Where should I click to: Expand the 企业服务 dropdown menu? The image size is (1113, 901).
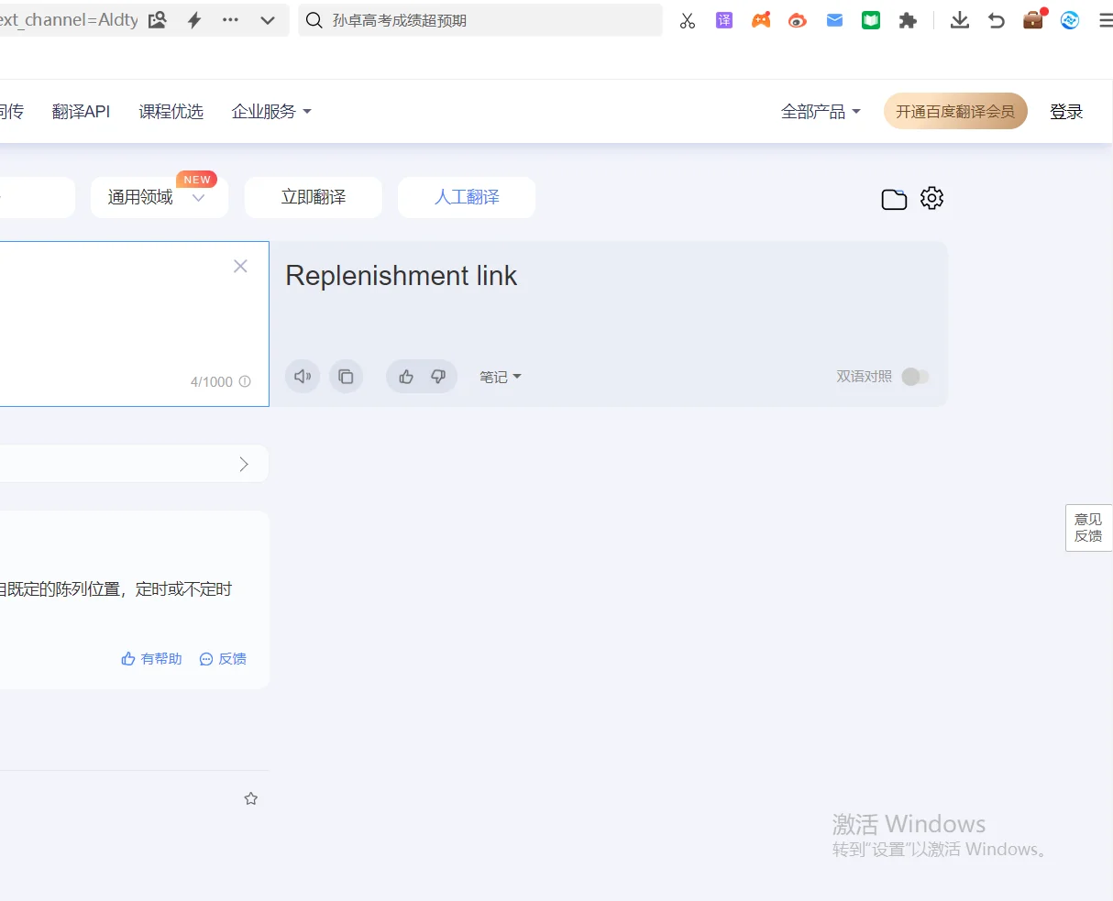[271, 112]
